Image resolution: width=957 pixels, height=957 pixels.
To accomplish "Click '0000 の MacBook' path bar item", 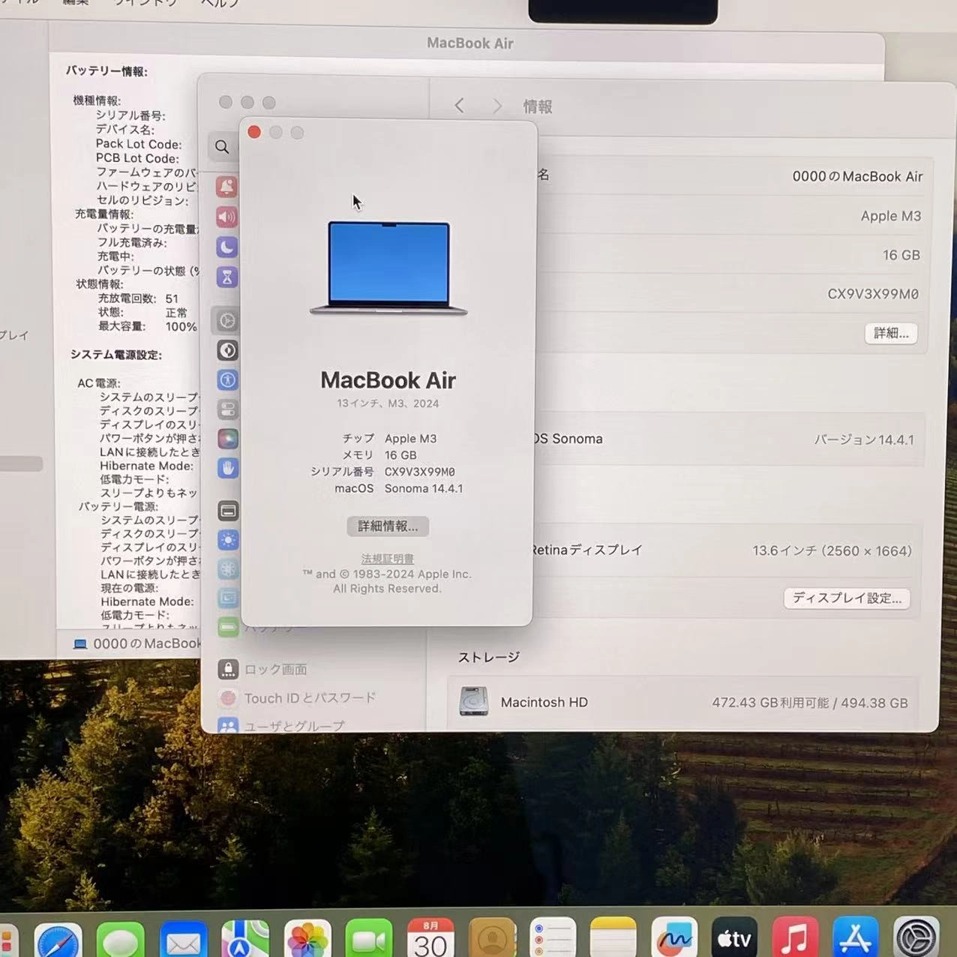I will pyautogui.click(x=138, y=643).
